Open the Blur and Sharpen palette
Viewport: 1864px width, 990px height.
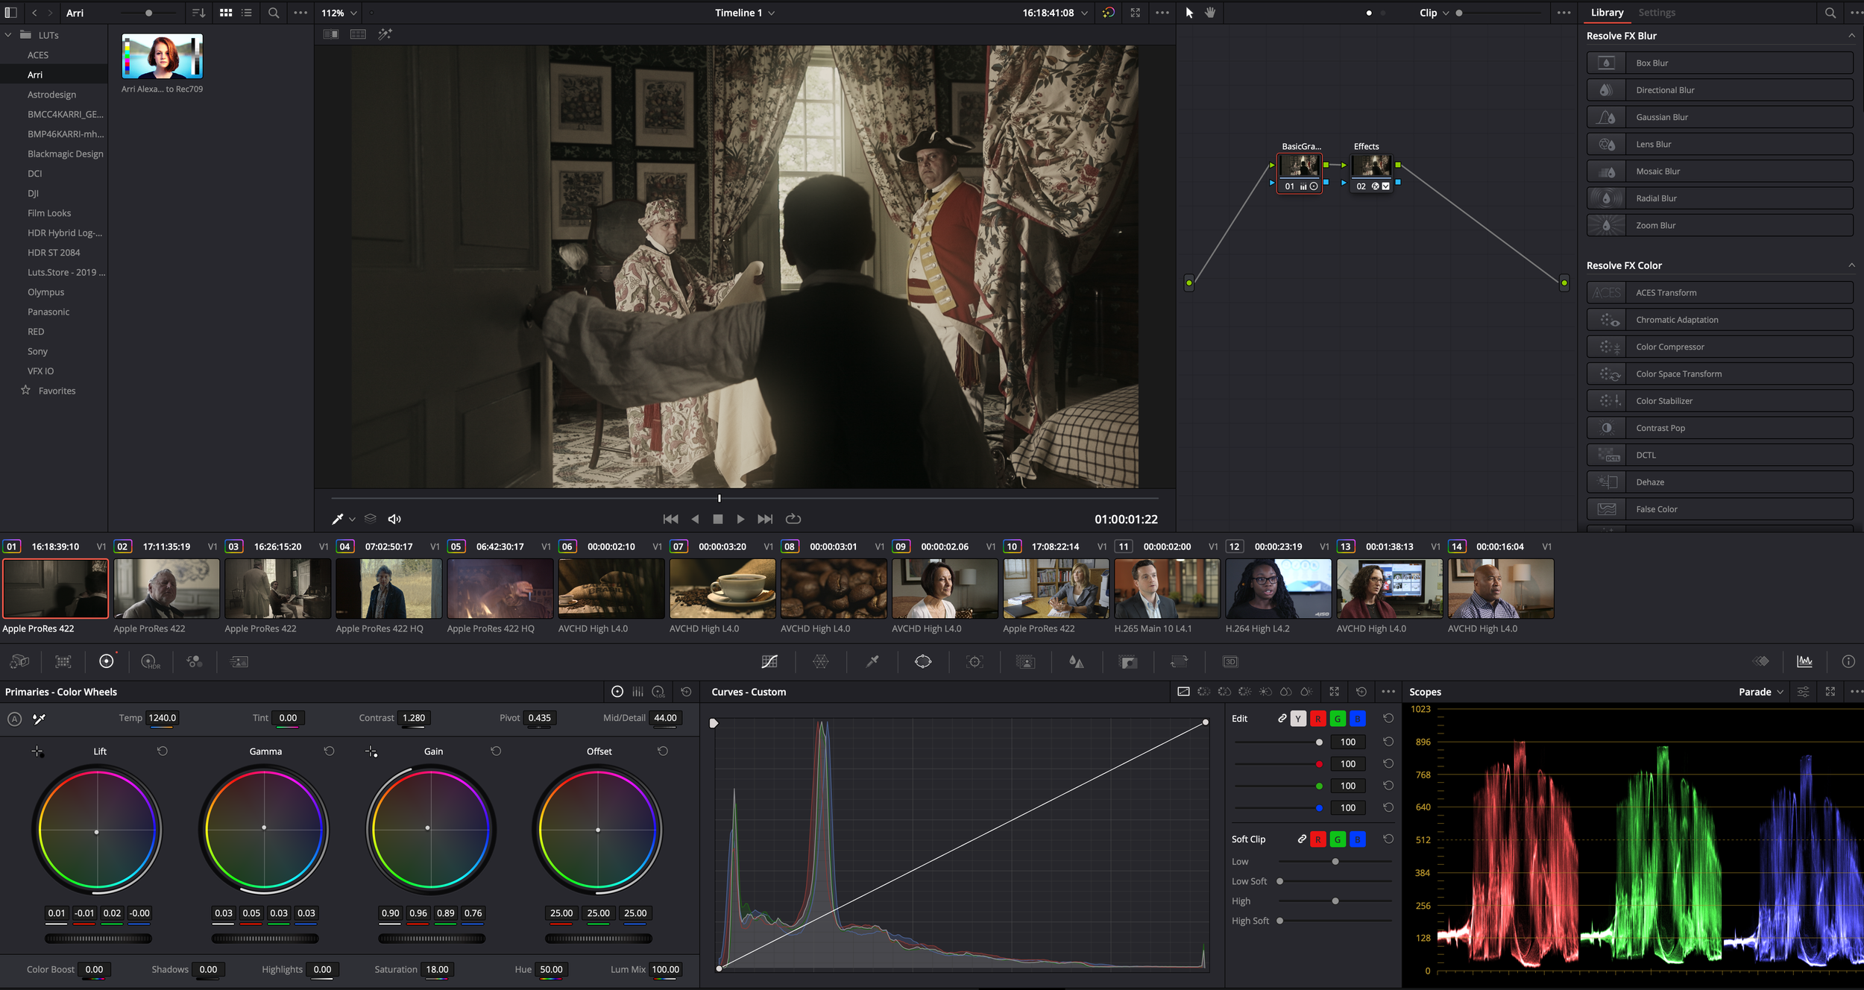(x=1077, y=661)
